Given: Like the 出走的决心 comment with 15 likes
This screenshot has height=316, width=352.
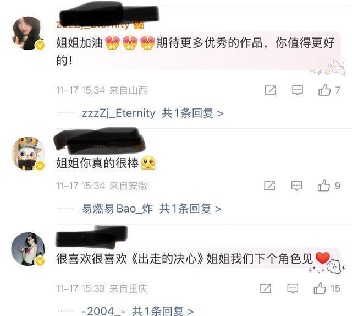Looking at the screenshot, I should click(x=320, y=288).
